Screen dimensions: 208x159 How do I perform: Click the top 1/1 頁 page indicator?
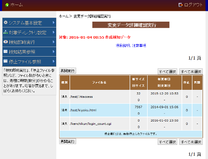[x=195, y=58]
